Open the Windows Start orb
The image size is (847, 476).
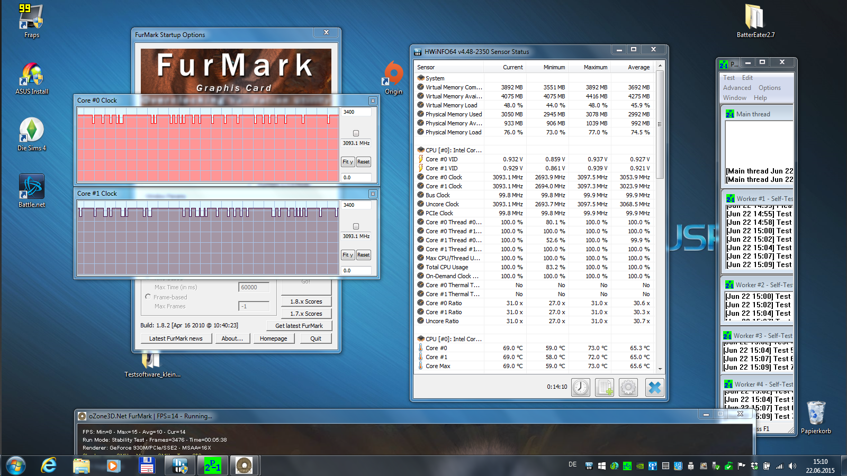(16, 466)
